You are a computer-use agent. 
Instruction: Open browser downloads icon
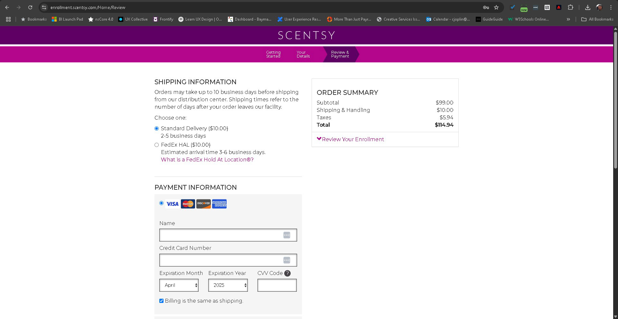(587, 7)
